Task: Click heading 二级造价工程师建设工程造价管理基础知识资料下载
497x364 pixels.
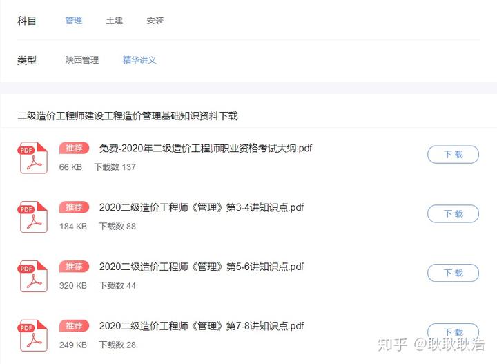Action: click(x=128, y=116)
